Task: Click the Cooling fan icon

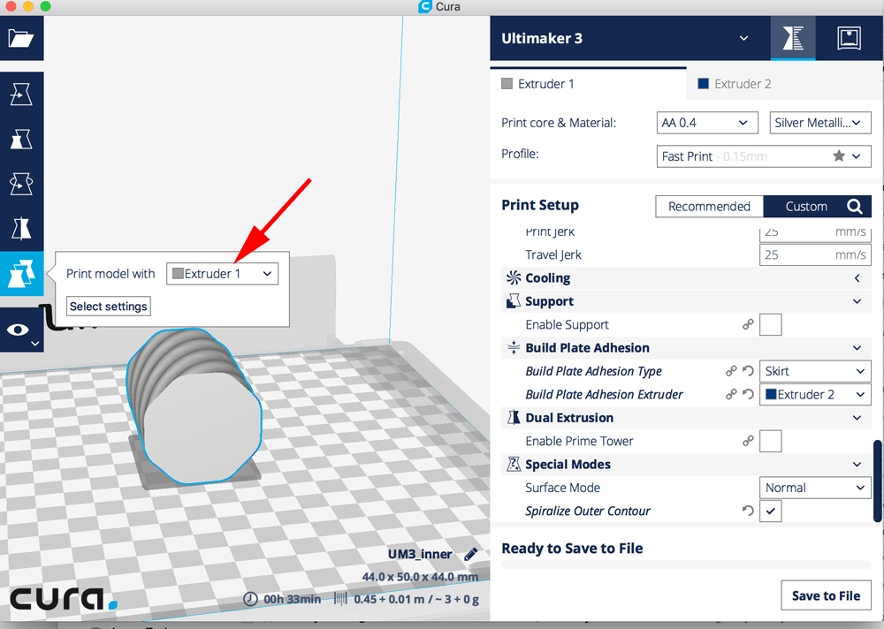Action: pyautogui.click(x=514, y=278)
